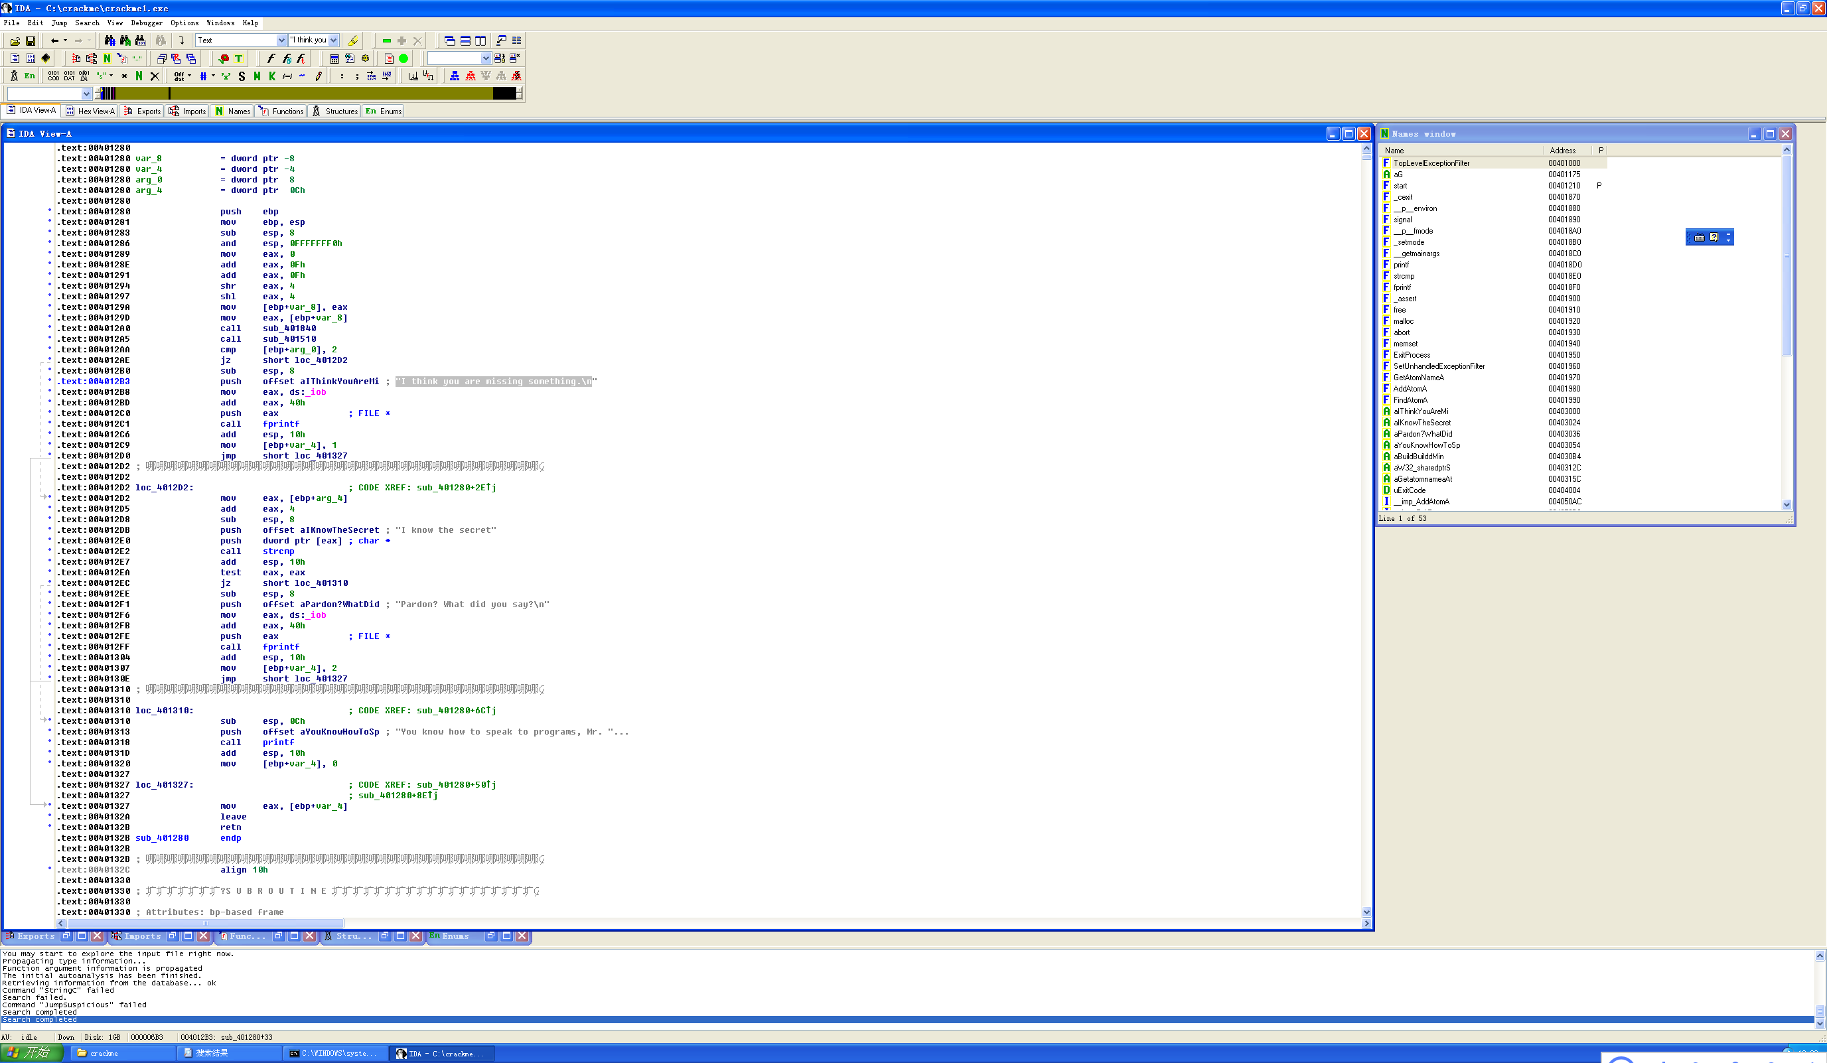This screenshot has height=1063, width=1827.
Task: Select aIKnowTheSecret in Names window
Action: tap(1422, 423)
